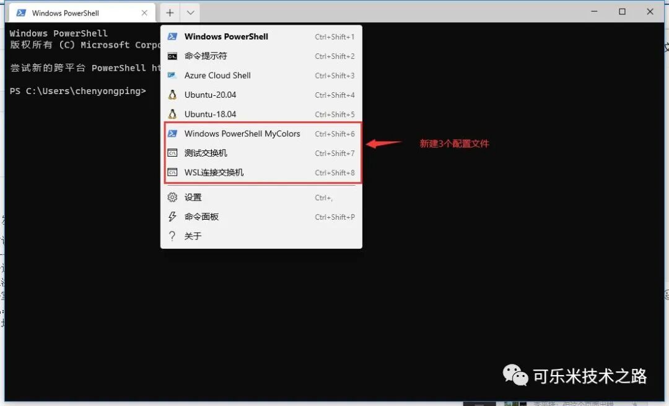Open the 关于 about entry

pos(261,236)
